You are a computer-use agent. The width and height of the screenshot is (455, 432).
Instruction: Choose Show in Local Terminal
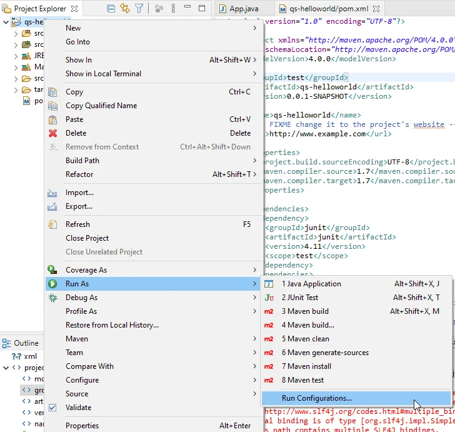point(154,74)
